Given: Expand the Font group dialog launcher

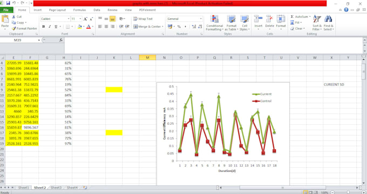Looking at the screenshot, I should pos(93,34).
